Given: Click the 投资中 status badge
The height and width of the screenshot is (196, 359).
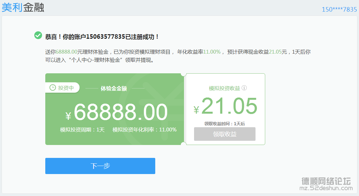Looking at the screenshot, I should pos(62,88).
